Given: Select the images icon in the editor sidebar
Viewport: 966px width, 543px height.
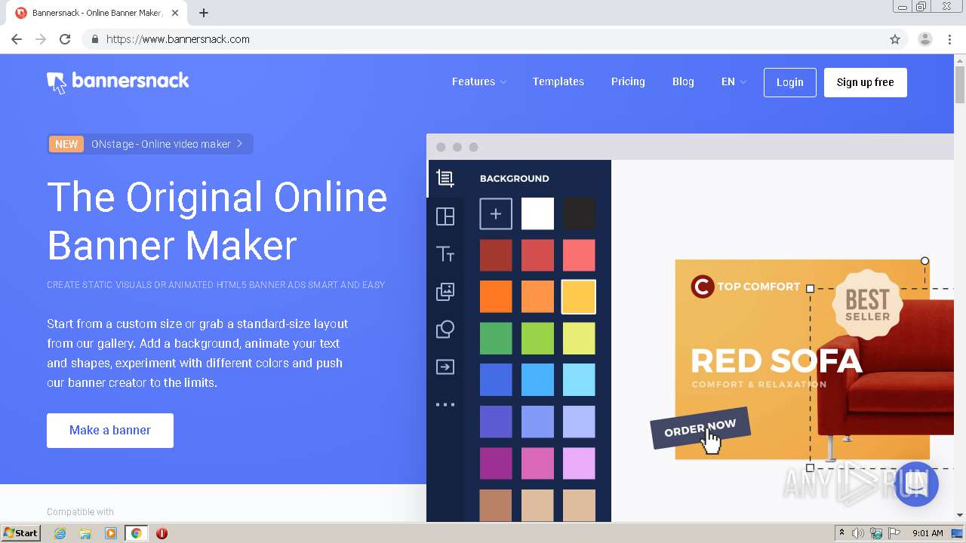Looking at the screenshot, I should click(x=445, y=292).
